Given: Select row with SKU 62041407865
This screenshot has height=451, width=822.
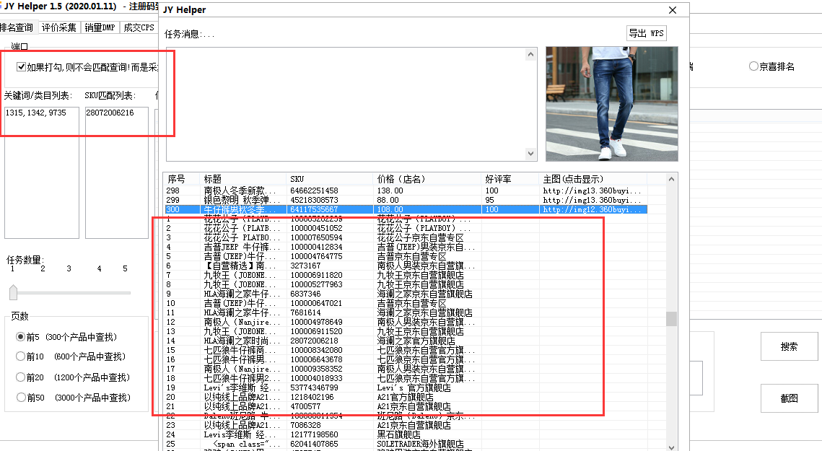Looking at the screenshot, I should point(406,445).
